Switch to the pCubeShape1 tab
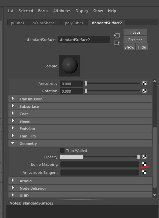Viewport: 159px width, 218px height. point(45,23)
